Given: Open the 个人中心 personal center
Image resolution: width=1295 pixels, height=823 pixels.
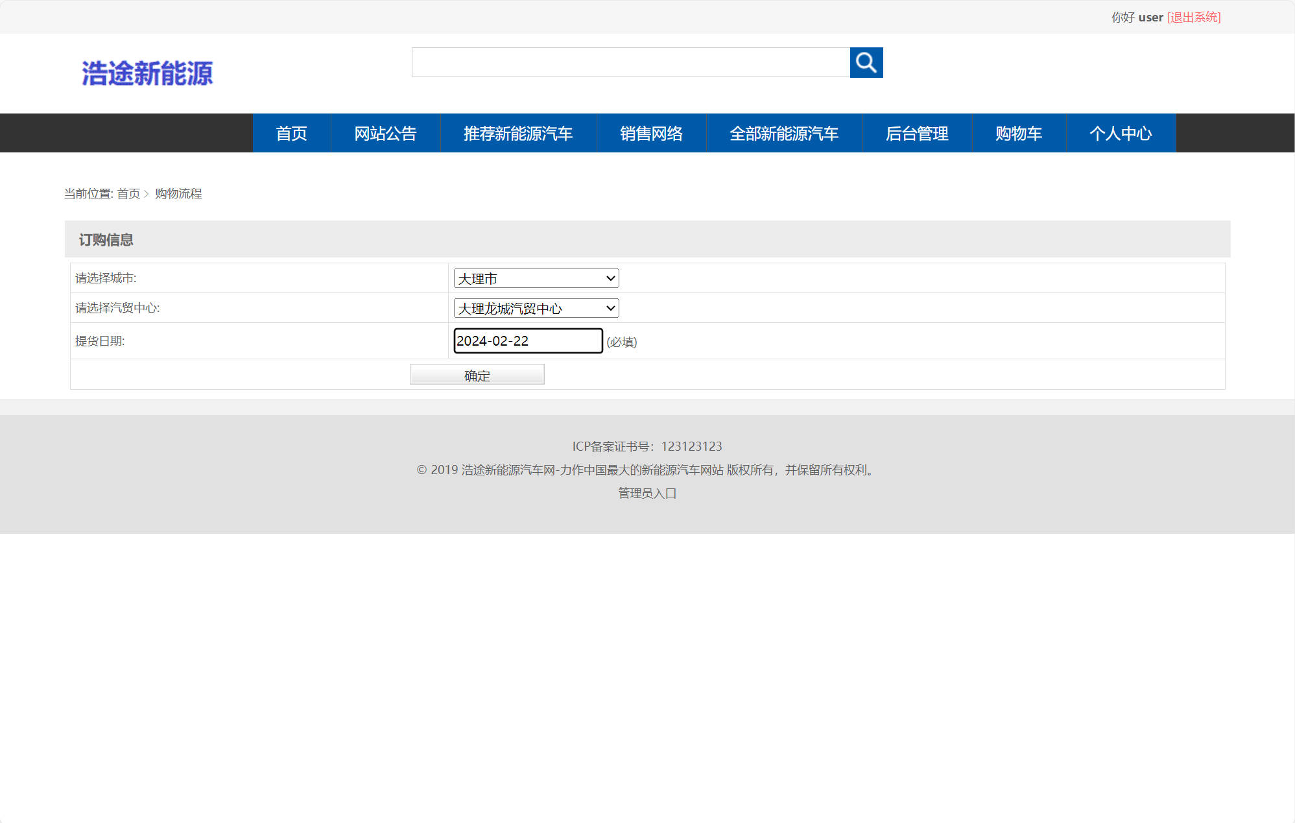Looking at the screenshot, I should pyautogui.click(x=1121, y=133).
